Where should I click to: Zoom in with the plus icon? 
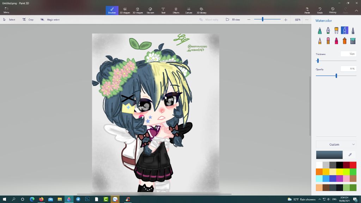click(x=286, y=20)
